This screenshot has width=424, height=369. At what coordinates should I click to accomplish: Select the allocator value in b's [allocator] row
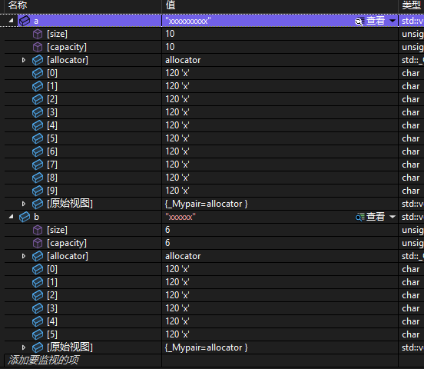(x=183, y=256)
